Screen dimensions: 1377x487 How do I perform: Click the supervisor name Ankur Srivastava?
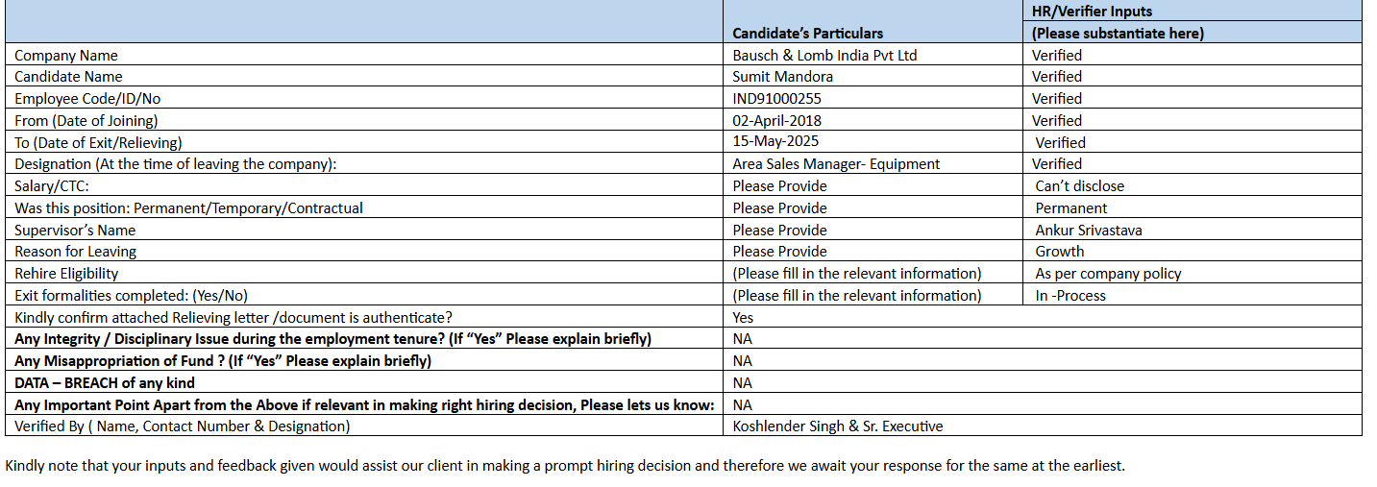tap(1088, 231)
